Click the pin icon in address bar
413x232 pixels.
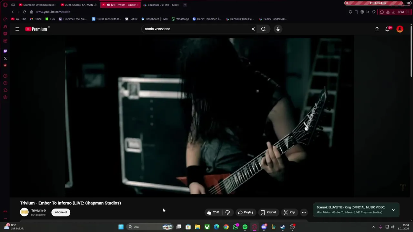pyautogui.click(x=350, y=12)
